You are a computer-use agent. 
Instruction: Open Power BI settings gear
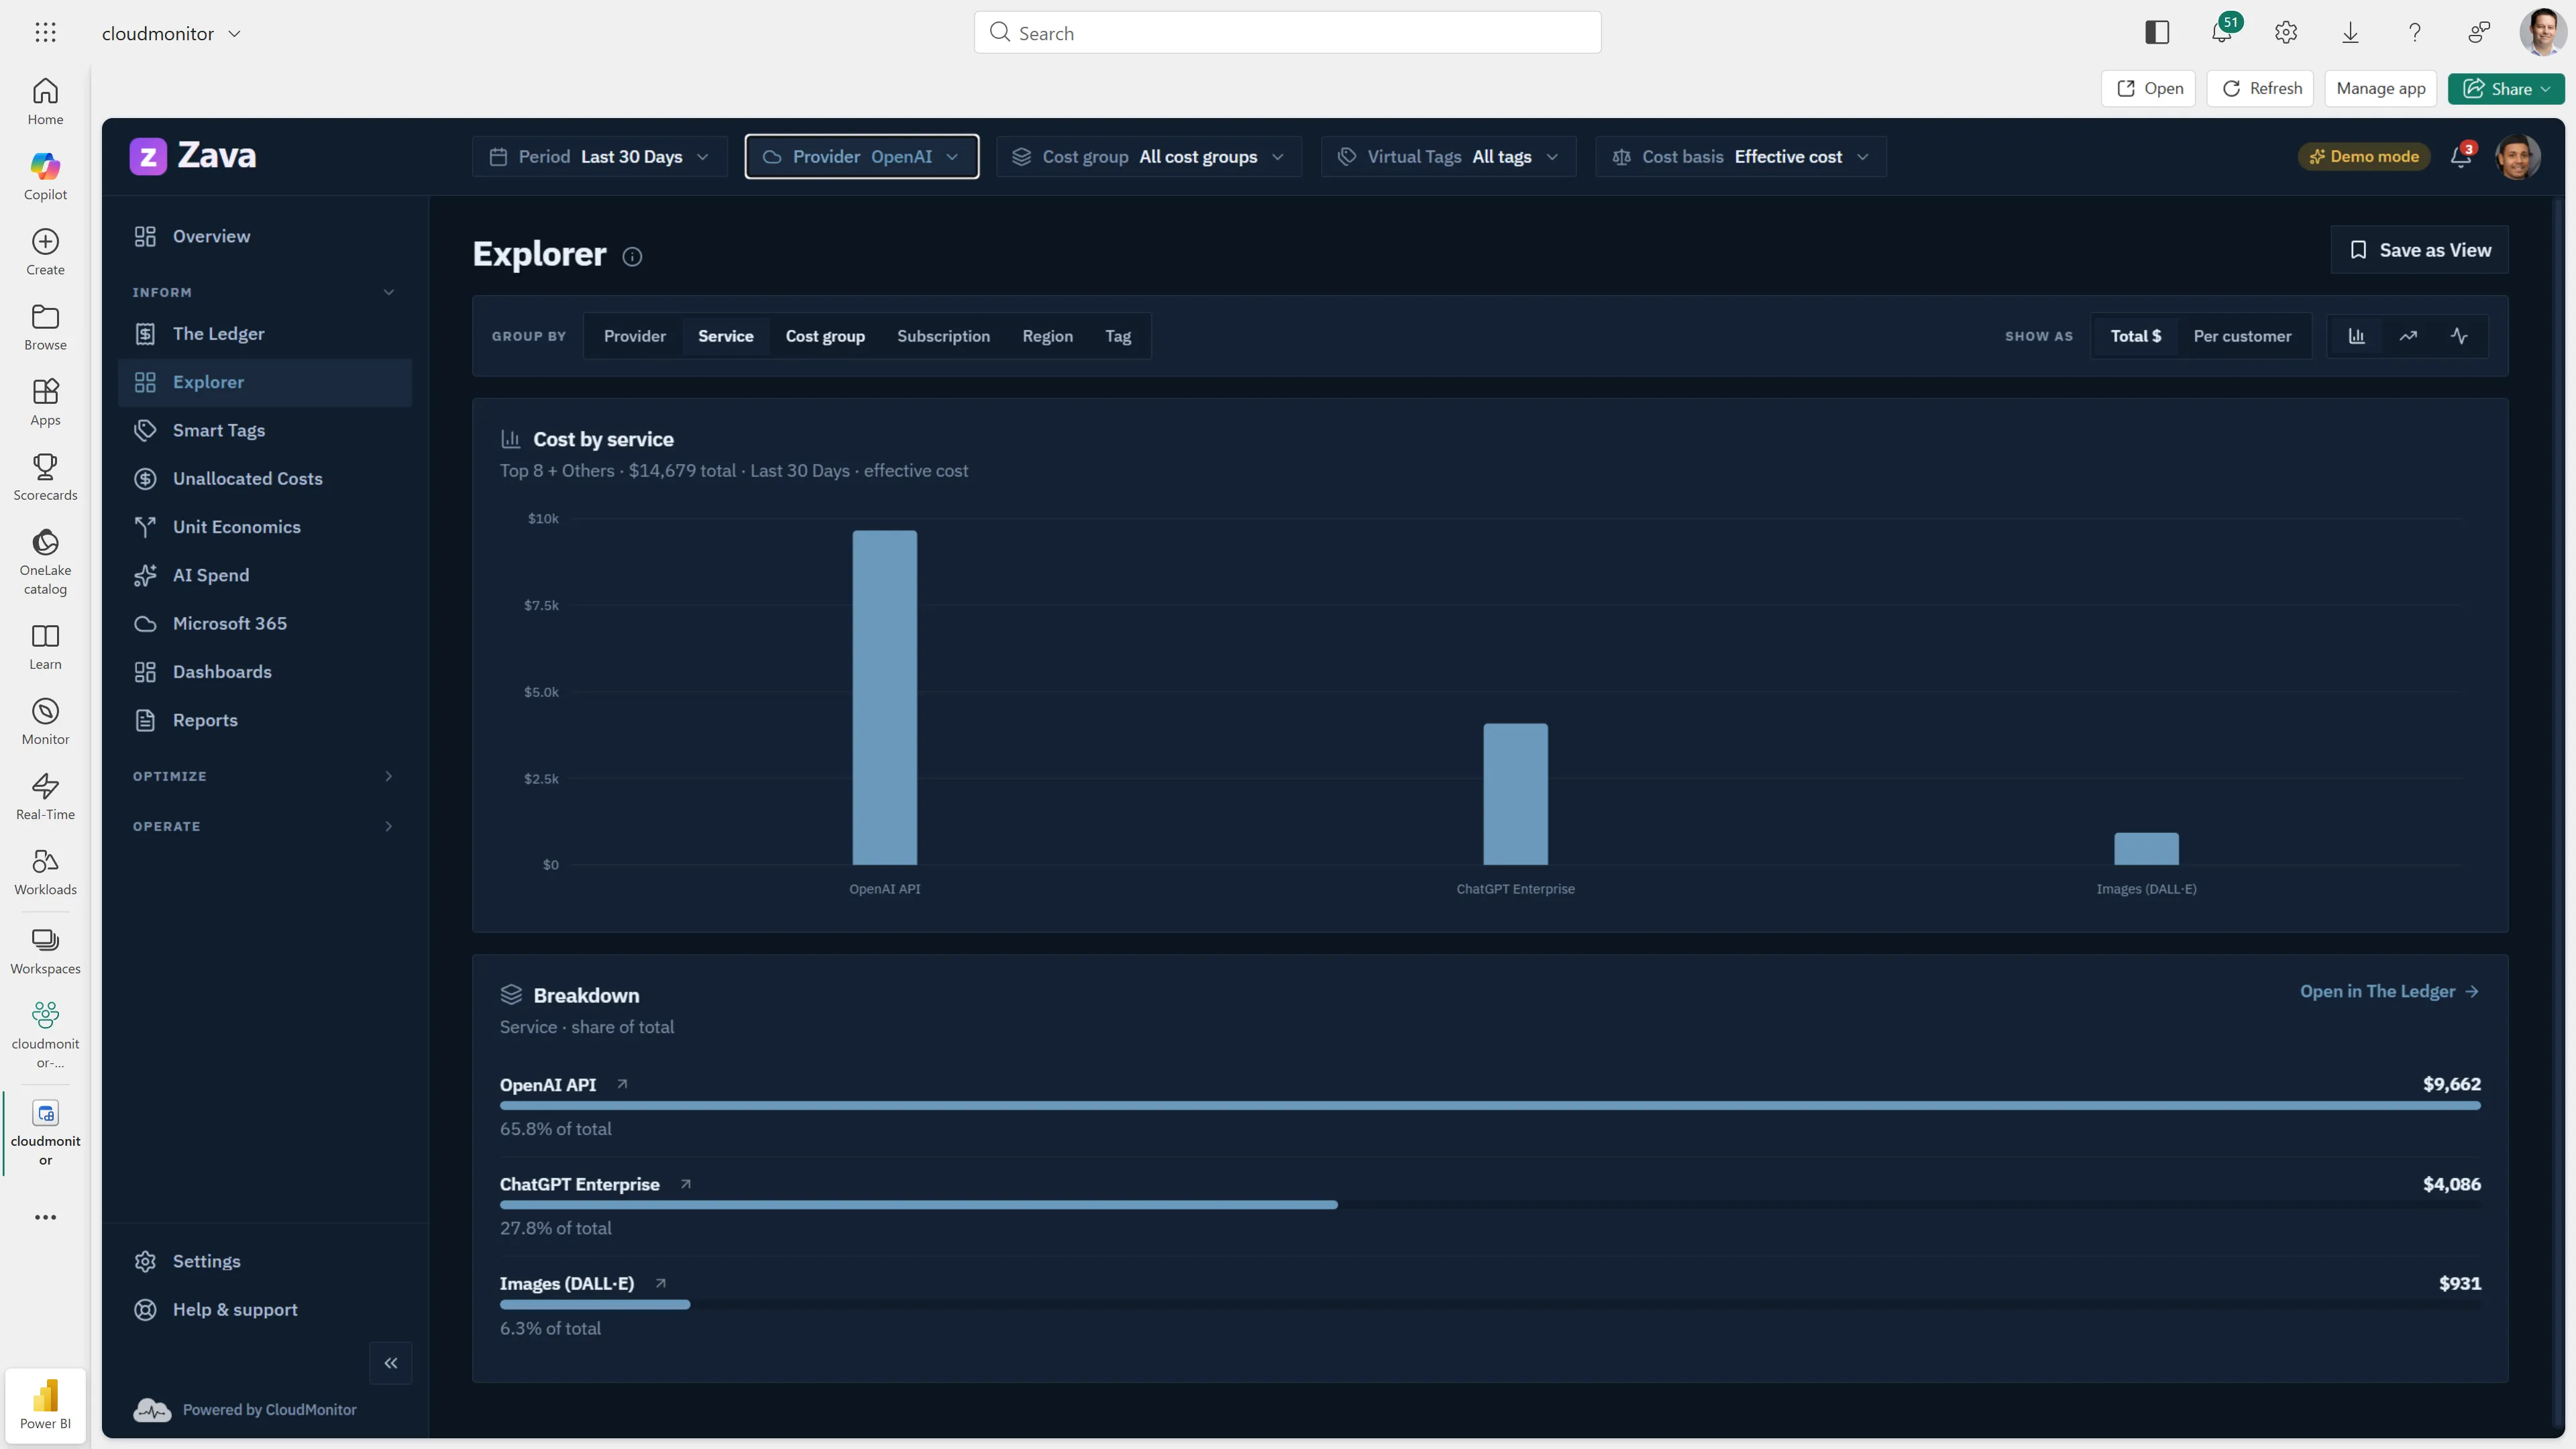pyautogui.click(x=2286, y=33)
